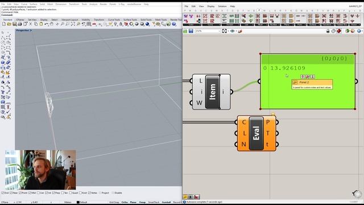Click the i output grip of Item component

click(x=231, y=92)
